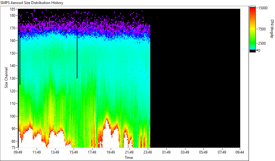
Task: Click the 21:49 time axis label
Action: point(129,152)
